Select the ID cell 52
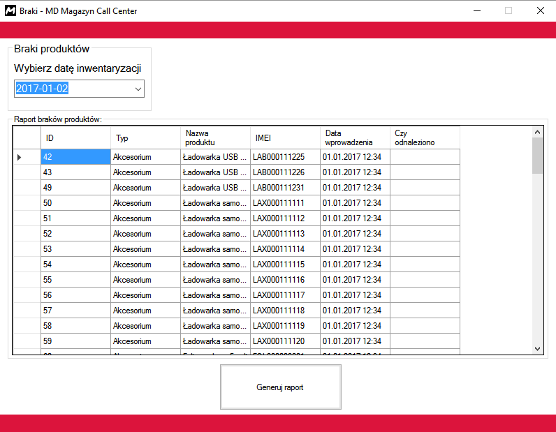Image resolution: width=556 pixels, height=432 pixels. click(x=76, y=234)
